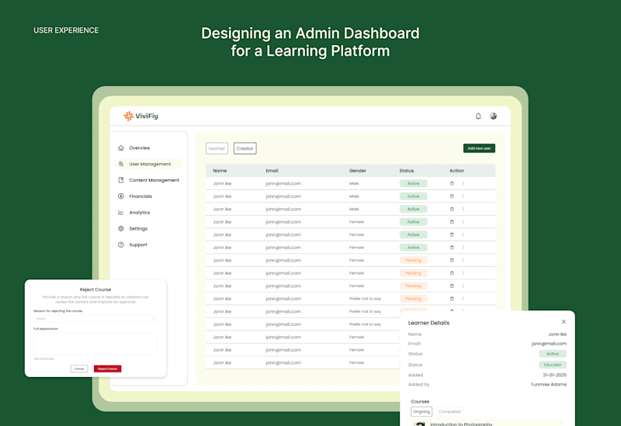Open kebab menu on first Pending row
Image resolution: width=621 pixels, height=426 pixels.
(463, 260)
